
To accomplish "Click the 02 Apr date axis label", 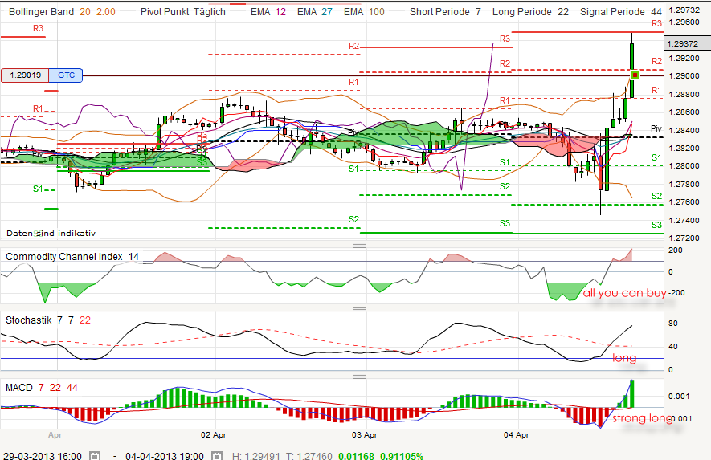I will [x=213, y=434].
